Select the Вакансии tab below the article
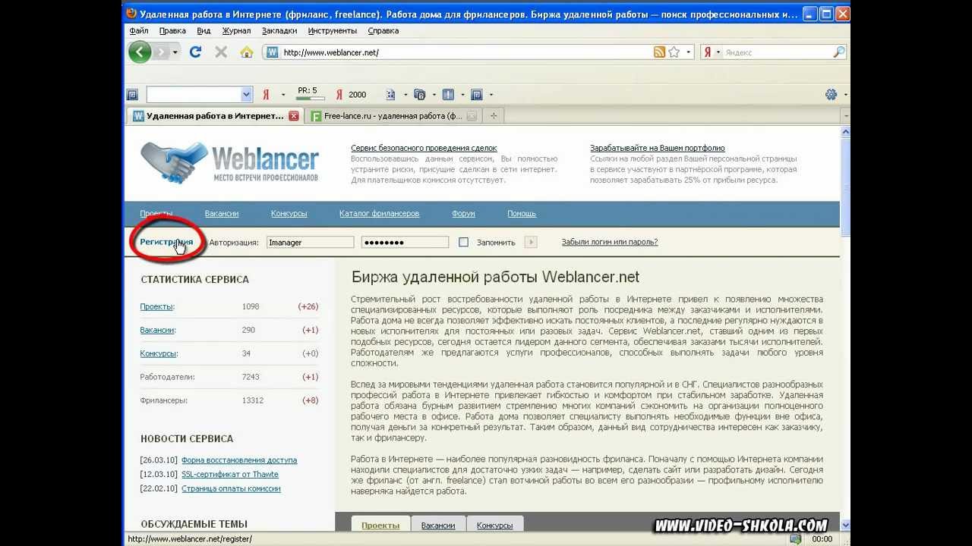The height and width of the screenshot is (546, 972). click(438, 525)
